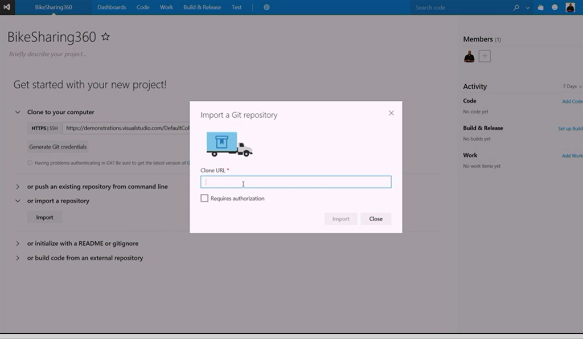This screenshot has width=583, height=339.
Task: Close the Import a Git repository dialog with X
Action: pyautogui.click(x=391, y=113)
